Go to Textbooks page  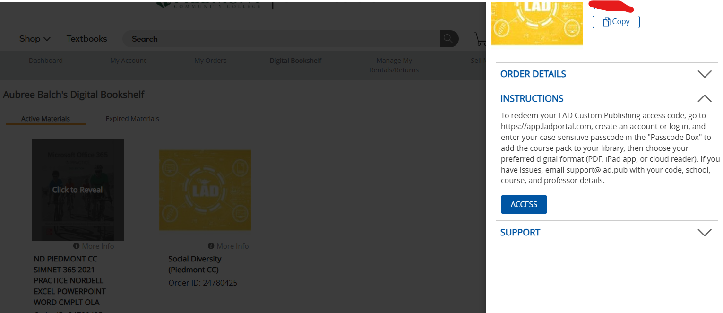86,39
